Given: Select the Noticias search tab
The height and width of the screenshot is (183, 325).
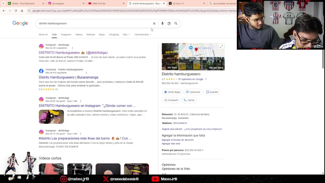Looking at the screenshot, I should [91, 35].
